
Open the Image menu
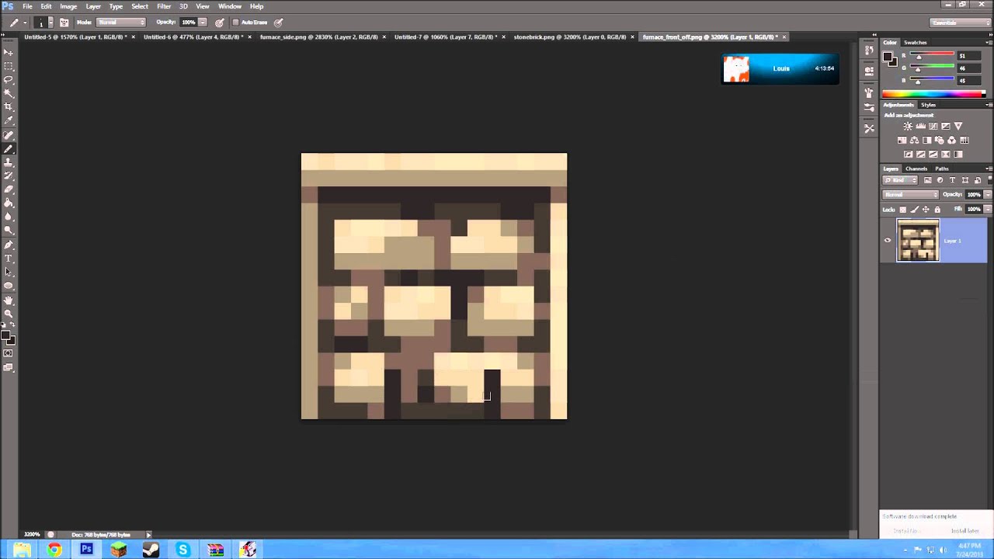click(x=68, y=6)
